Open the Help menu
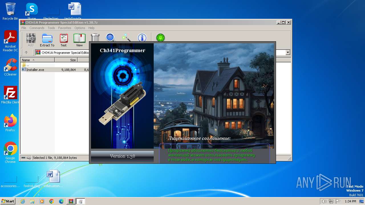The height and width of the screenshot is (205, 365). point(91,28)
